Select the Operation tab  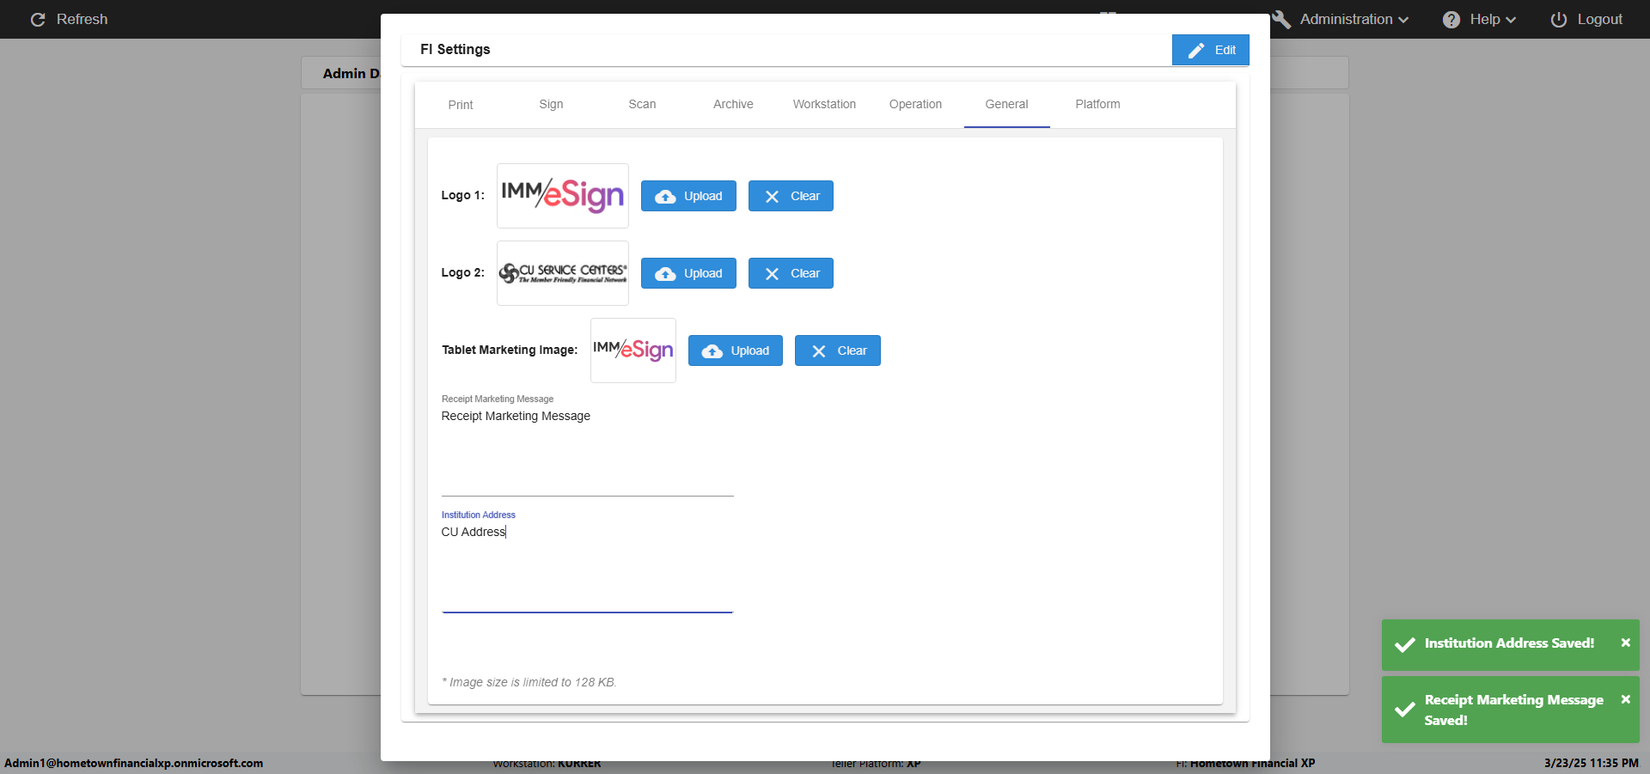tap(916, 105)
